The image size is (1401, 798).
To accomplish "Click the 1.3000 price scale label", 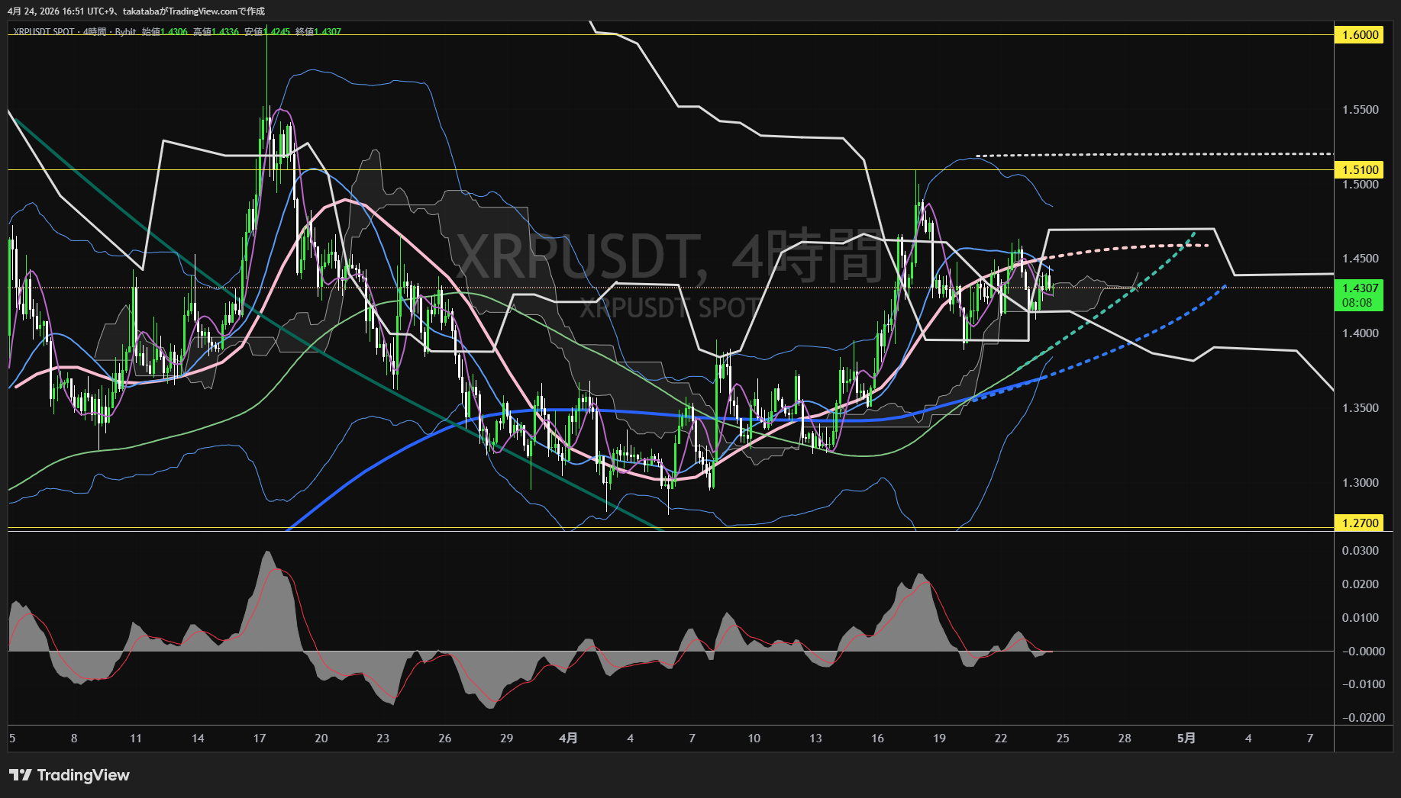I will click(x=1360, y=483).
